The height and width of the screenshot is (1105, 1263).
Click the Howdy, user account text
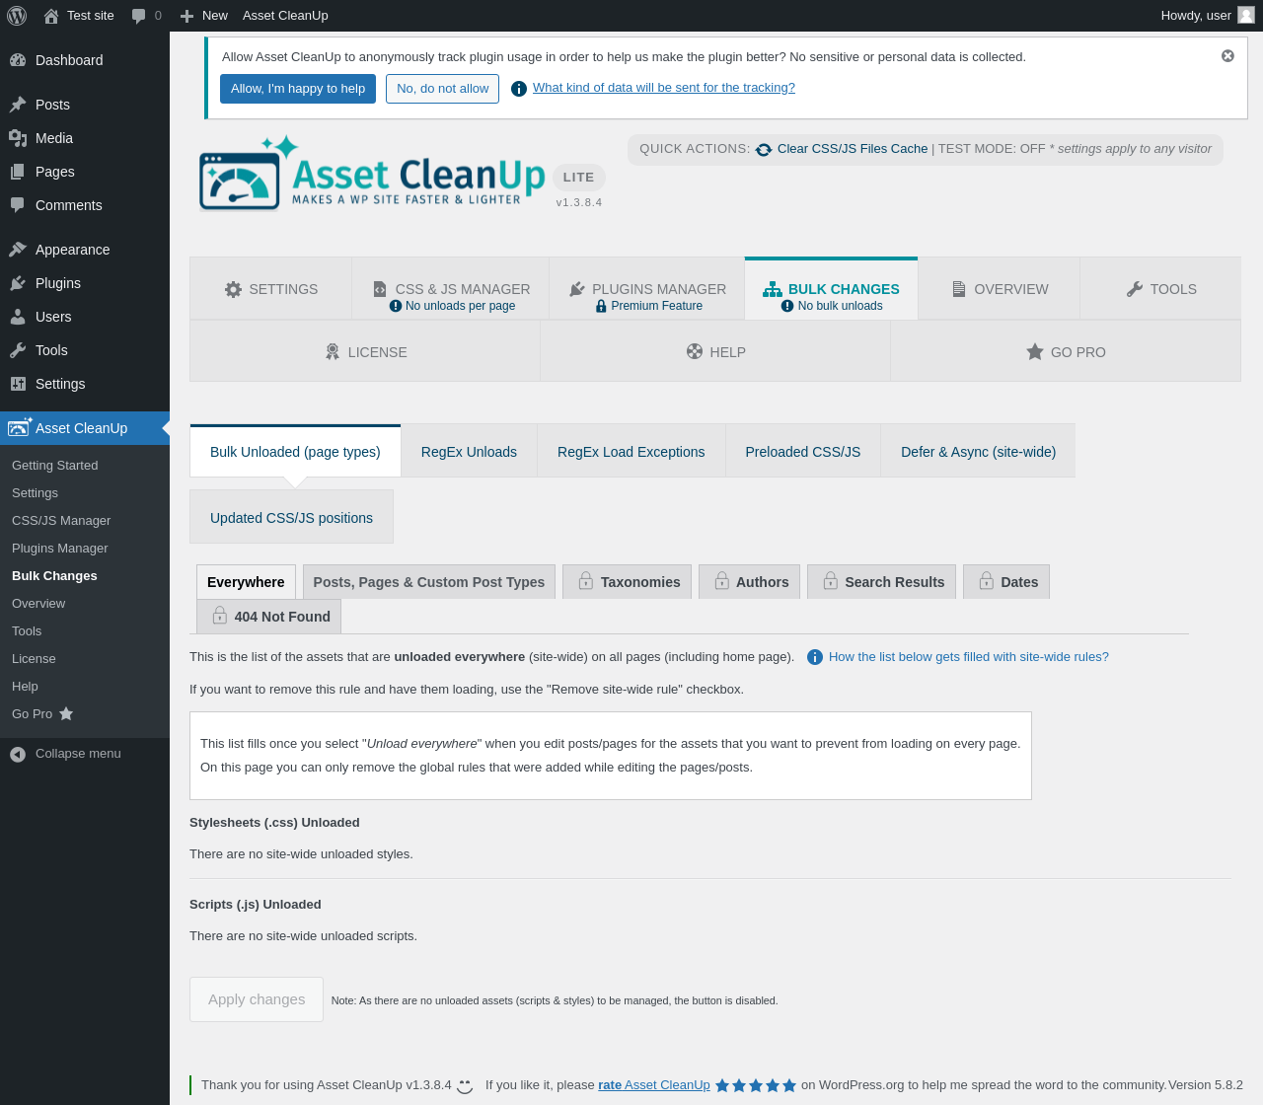click(1196, 16)
